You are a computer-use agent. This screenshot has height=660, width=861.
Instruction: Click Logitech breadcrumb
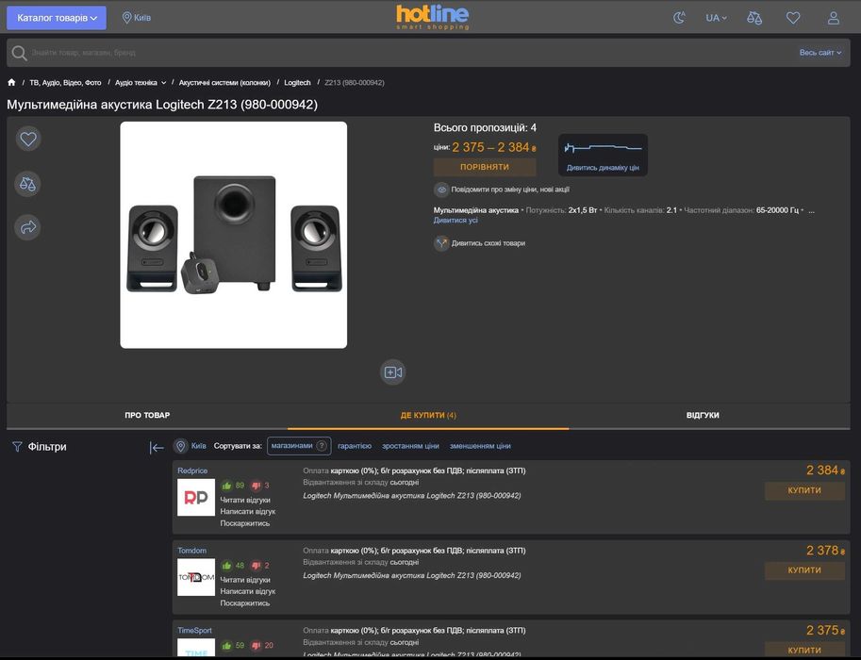pos(297,82)
